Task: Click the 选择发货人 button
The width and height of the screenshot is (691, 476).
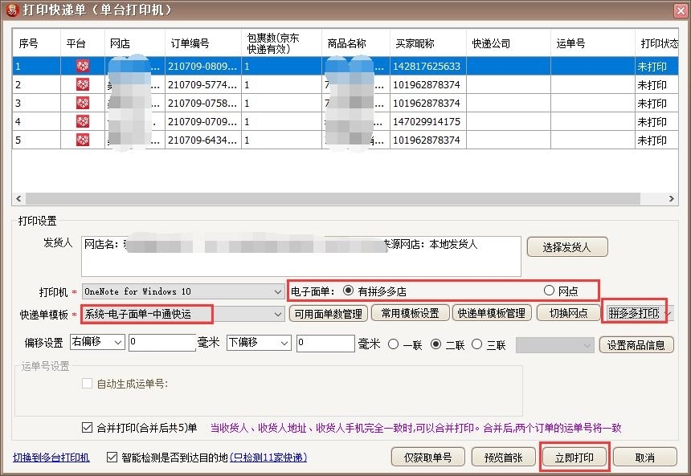Action: [566, 246]
